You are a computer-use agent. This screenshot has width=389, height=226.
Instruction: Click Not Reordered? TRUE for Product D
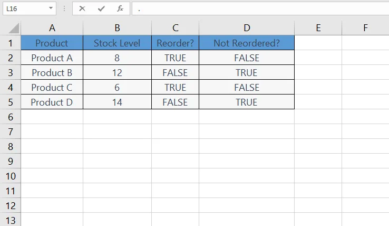coord(247,102)
